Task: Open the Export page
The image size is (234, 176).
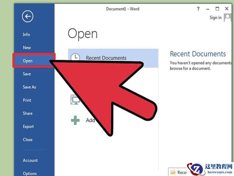Action: pyautogui.click(x=28, y=127)
